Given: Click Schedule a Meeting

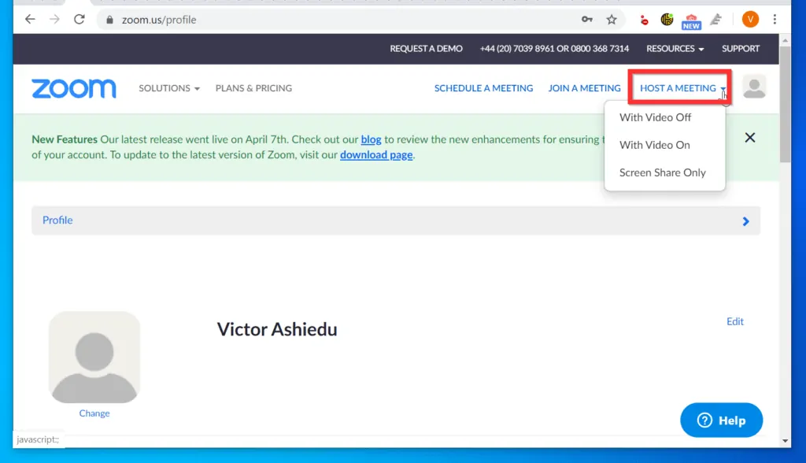Looking at the screenshot, I should (484, 88).
